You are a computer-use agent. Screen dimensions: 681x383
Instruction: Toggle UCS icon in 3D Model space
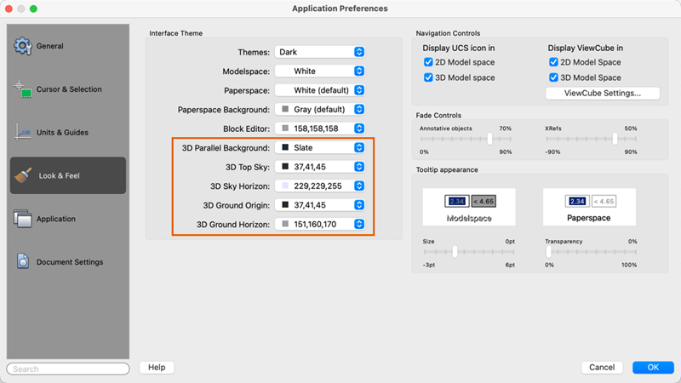(429, 77)
